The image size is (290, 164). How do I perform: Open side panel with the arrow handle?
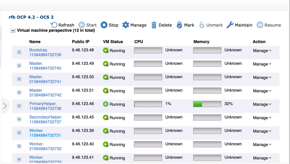point(5,106)
